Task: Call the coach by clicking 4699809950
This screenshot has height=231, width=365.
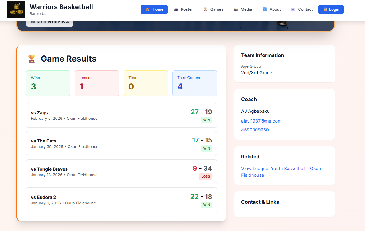Action: pyautogui.click(x=255, y=130)
